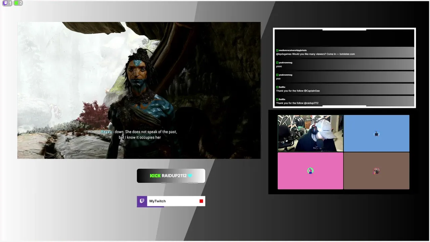The image size is (430, 242).
Task: Select the game capture video
Action: click(x=139, y=90)
